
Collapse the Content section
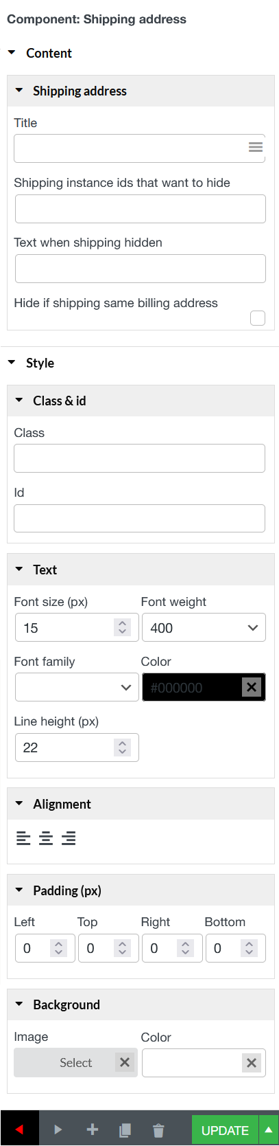coord(12,53)
